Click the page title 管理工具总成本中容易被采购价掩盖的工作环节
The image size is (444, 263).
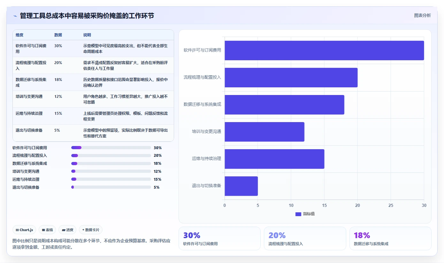pyautogui.click(x=87, y=16)
